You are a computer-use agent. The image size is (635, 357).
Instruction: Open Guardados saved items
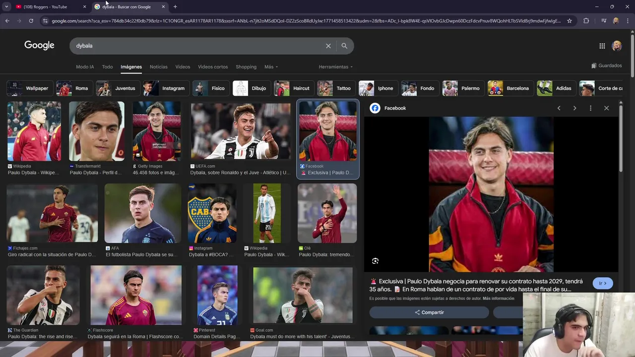point(606,65)
